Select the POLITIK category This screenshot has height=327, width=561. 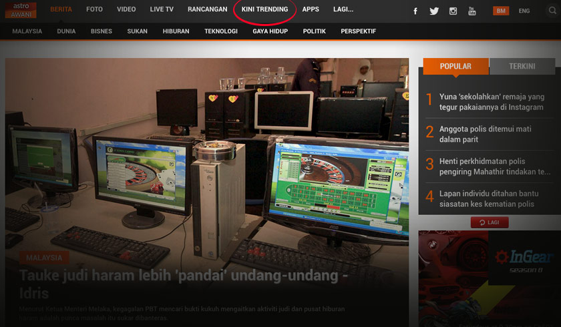coord(315,31)
